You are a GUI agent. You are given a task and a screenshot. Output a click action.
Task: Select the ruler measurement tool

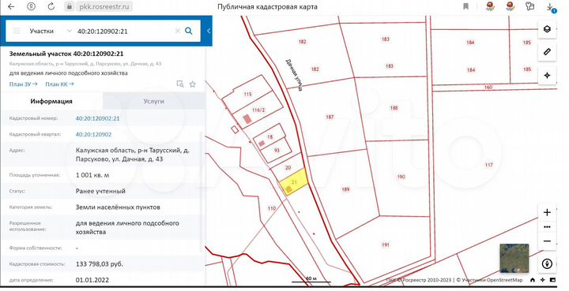coord(547,52)
